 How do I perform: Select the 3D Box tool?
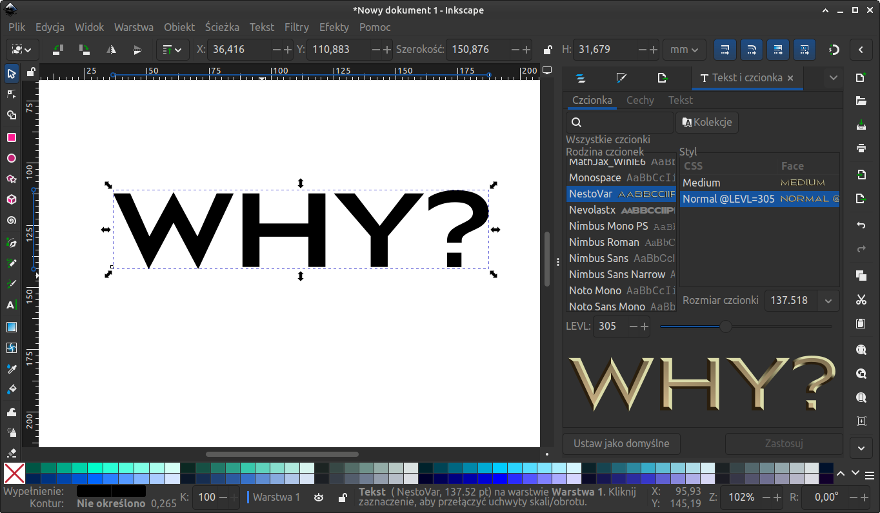point(11,199)
